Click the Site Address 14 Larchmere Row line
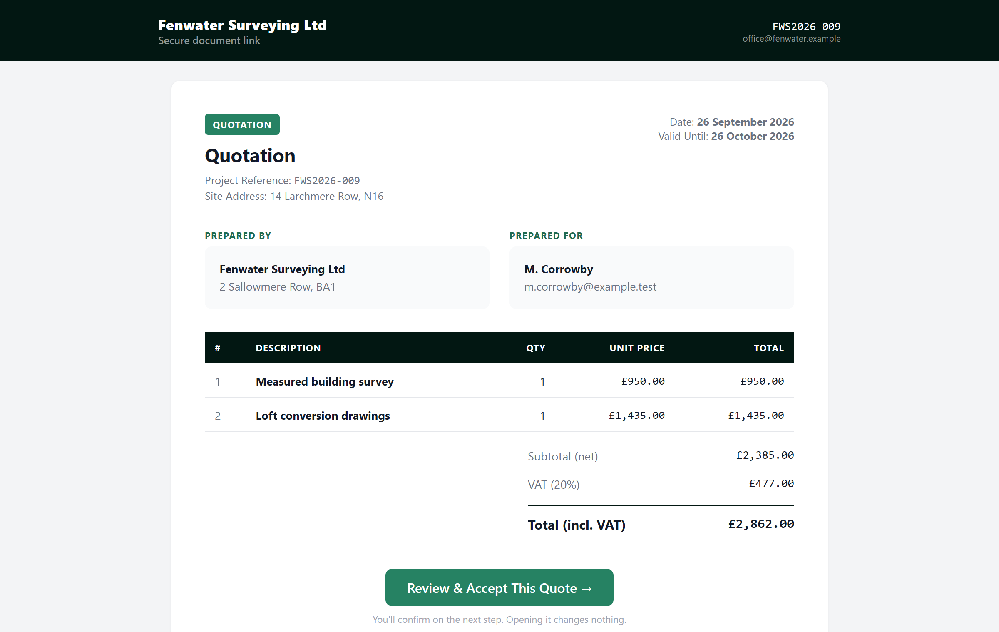This screenshot has height=632, width=999. (294, 196)
